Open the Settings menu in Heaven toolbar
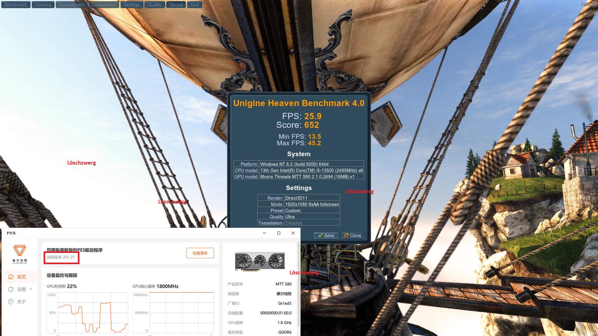This screenshot has height=336, width=598. pyautogui.click(x=131, y=5)
